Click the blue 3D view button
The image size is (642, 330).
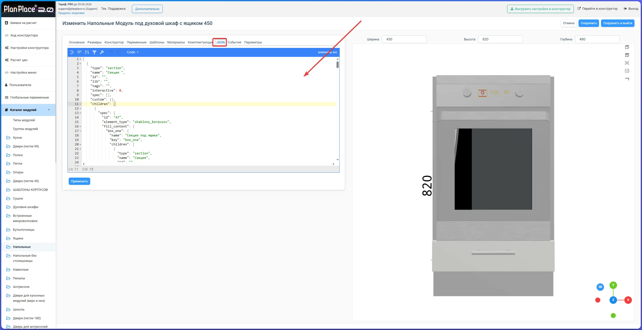600,287
